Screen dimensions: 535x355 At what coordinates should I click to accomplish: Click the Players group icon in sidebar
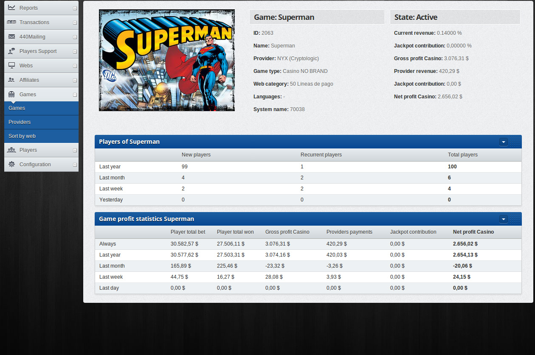point(11,150)
